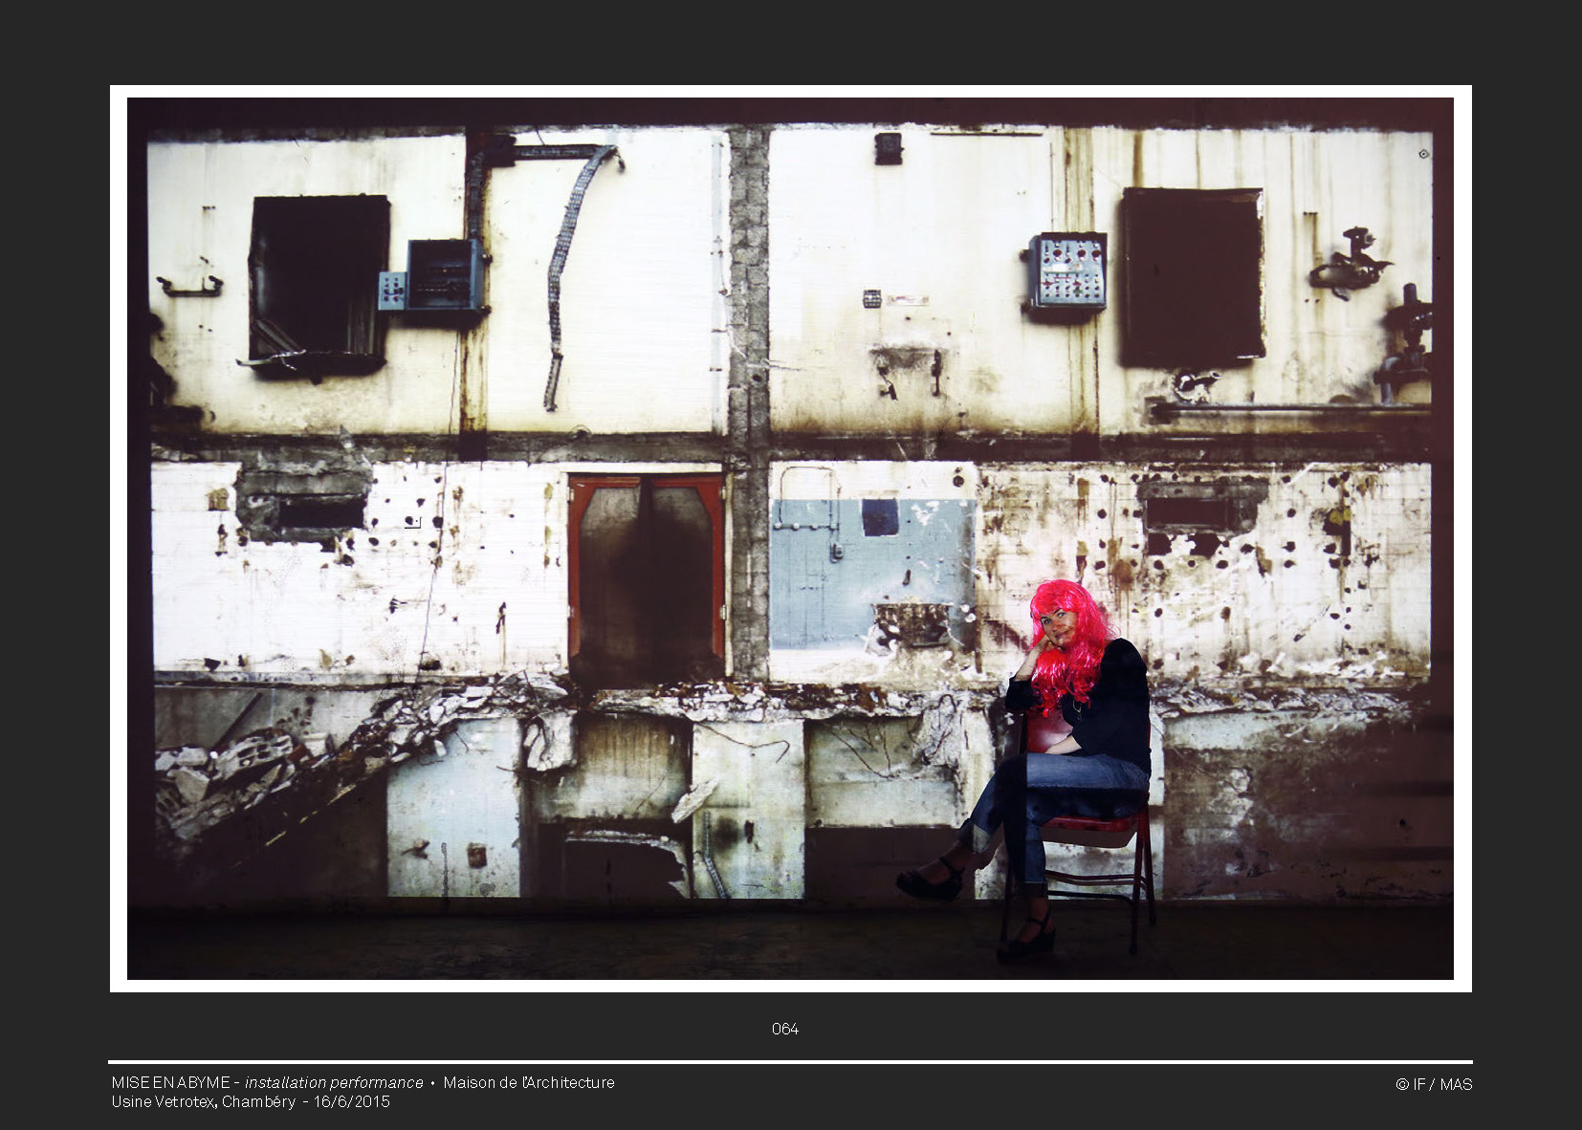Click the © IF / MAS copyright credit
The image size is (1582, 1130).
1433,1084
